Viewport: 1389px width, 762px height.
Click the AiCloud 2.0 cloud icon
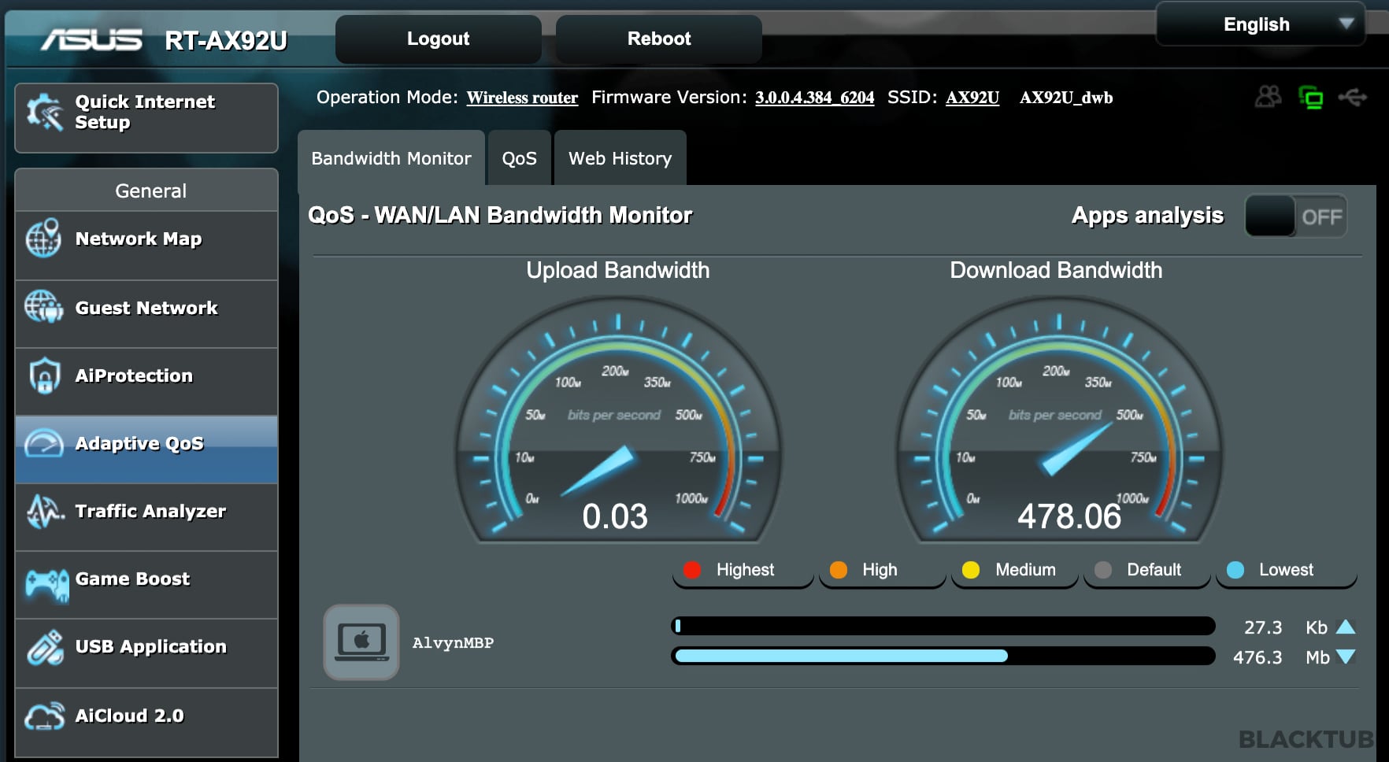(44, 716)
